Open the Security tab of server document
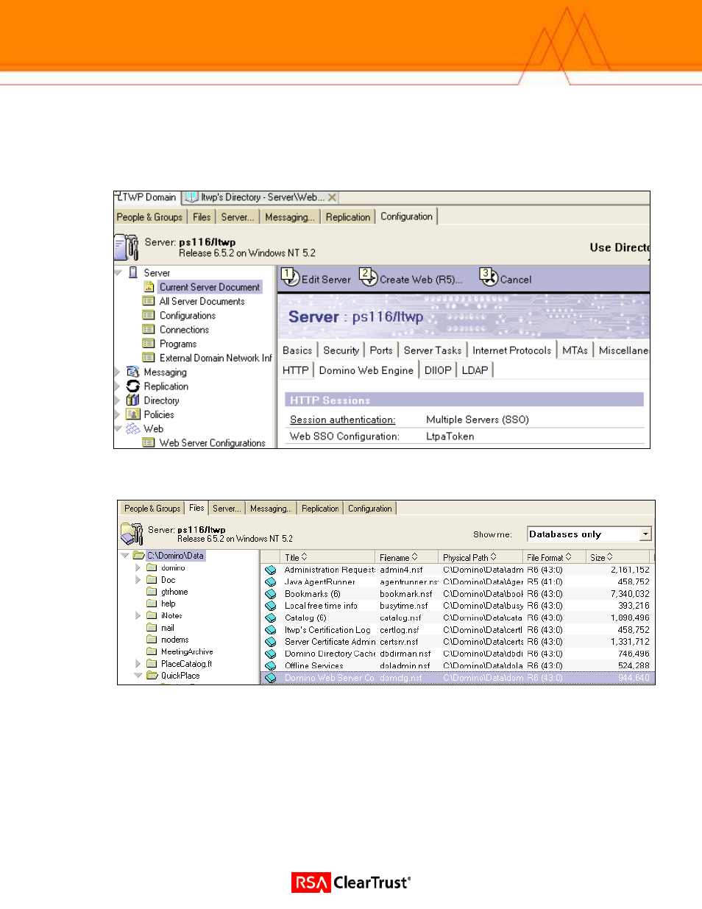The height and width of the screenshot is (909, 702). tap(341, 350)
